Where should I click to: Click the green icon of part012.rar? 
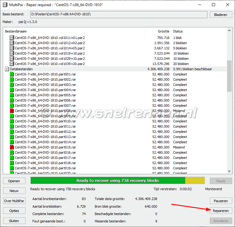[x=12, y=132]
